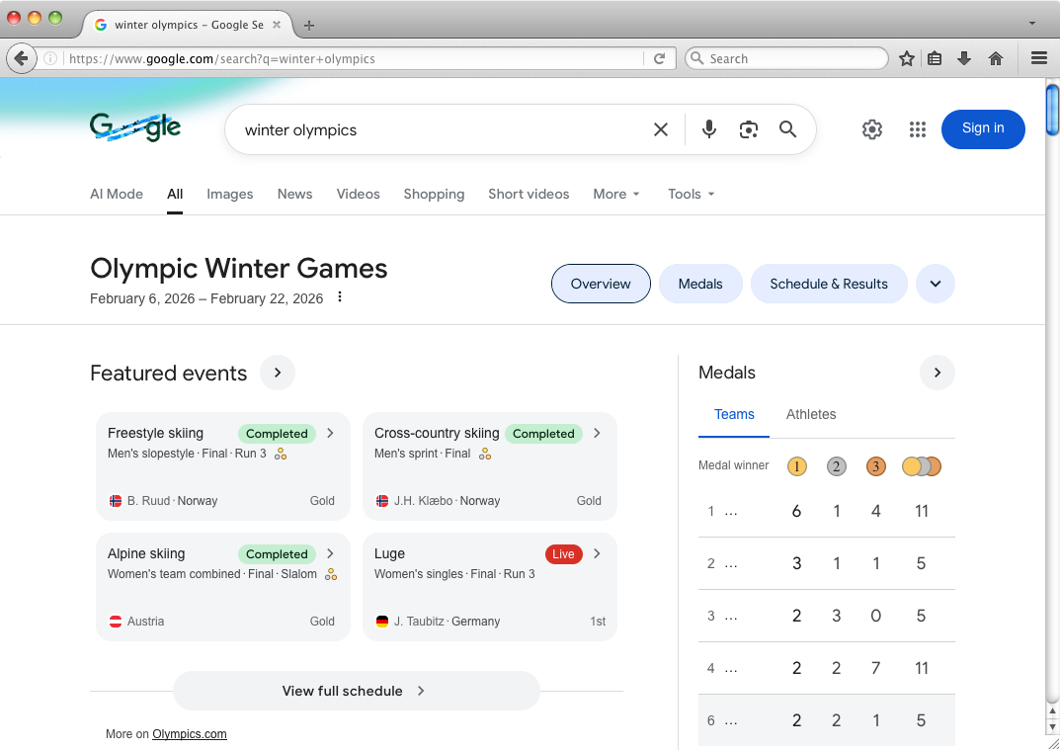Select the Overview chip
Viewport: 1060px width, 750px height.
click(601, 284)
